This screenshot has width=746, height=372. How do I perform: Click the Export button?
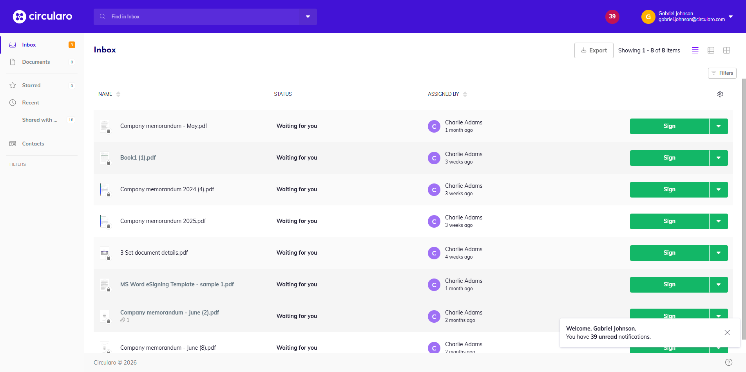click(x=594, y=50)
